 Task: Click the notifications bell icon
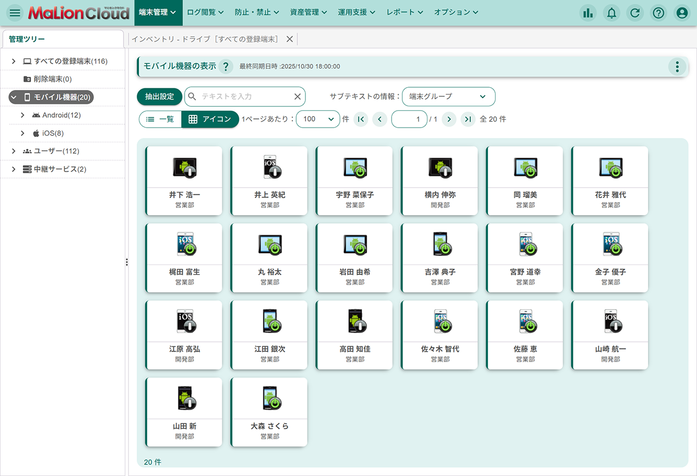[612, 13]
